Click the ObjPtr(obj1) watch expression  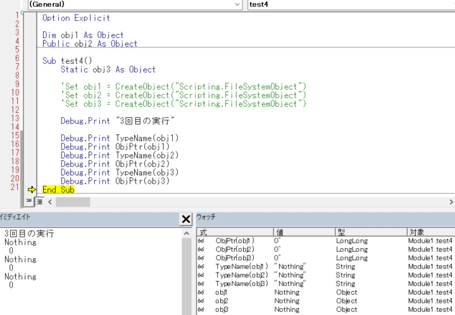tap(235, 241)
